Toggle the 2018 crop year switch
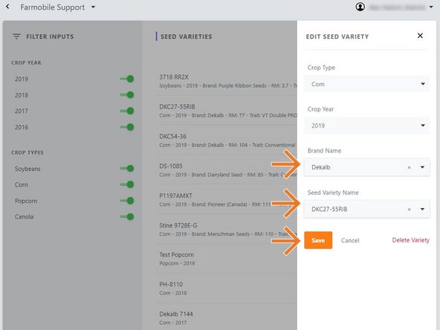The height and width of the screenshot is (330, 440). (x=127, y=95)
